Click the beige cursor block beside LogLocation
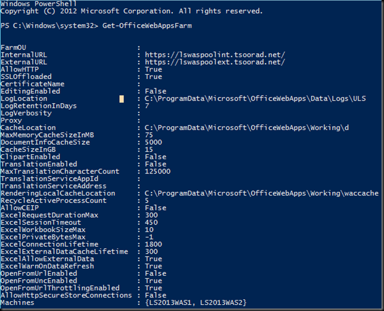 click(x=122, y=99)
